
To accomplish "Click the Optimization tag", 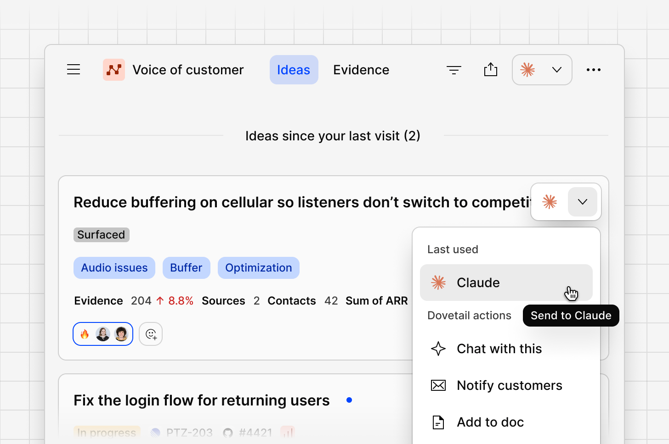I will [259, 268].
